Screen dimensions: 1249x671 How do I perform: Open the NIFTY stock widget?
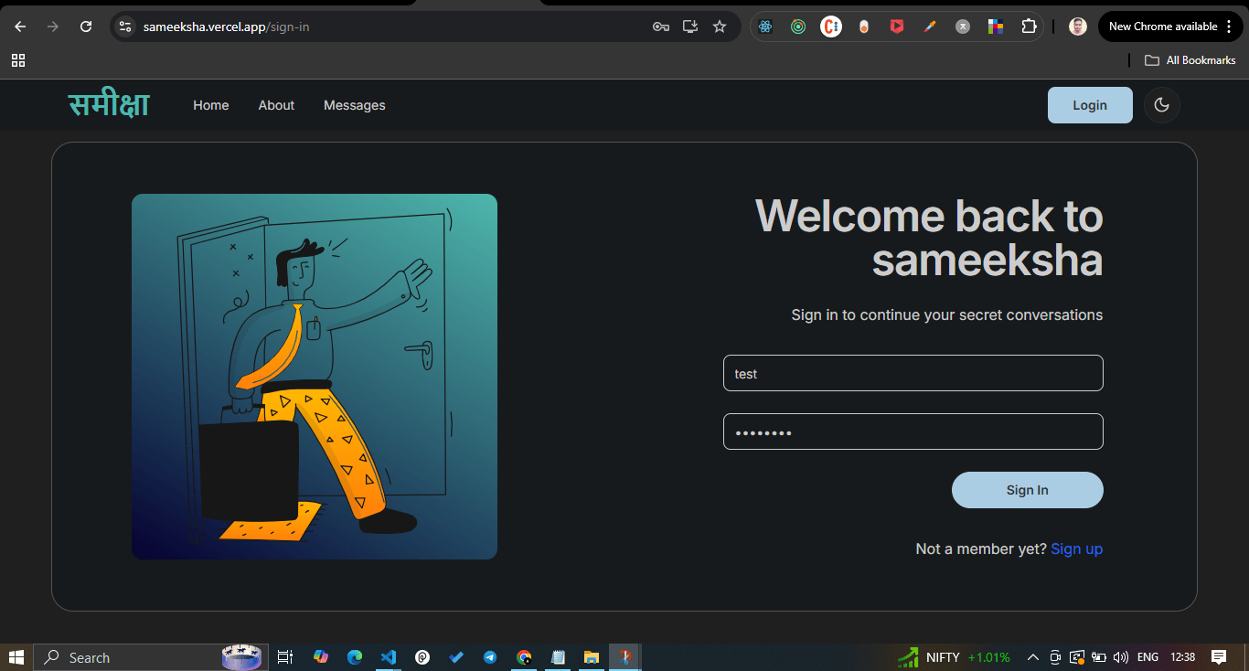click(x=954, y=657)
